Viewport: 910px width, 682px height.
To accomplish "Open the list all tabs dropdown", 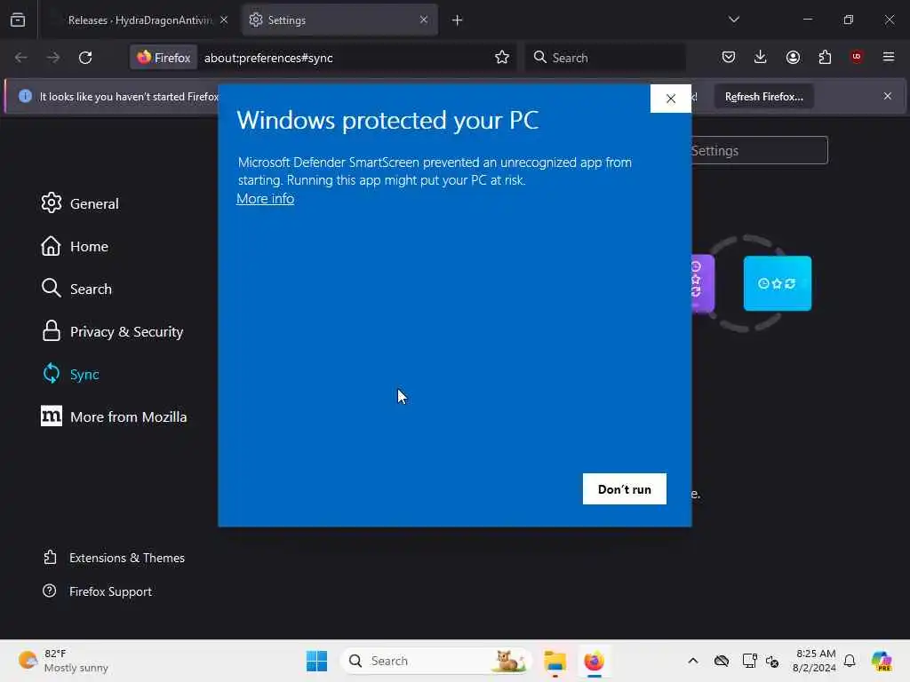I will point(733,20).
